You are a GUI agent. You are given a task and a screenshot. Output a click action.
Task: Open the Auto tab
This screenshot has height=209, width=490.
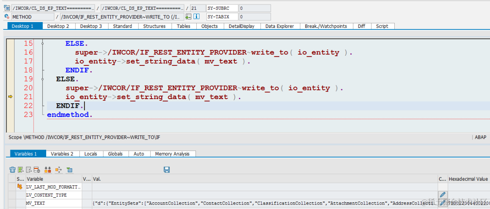click(139, 154)
